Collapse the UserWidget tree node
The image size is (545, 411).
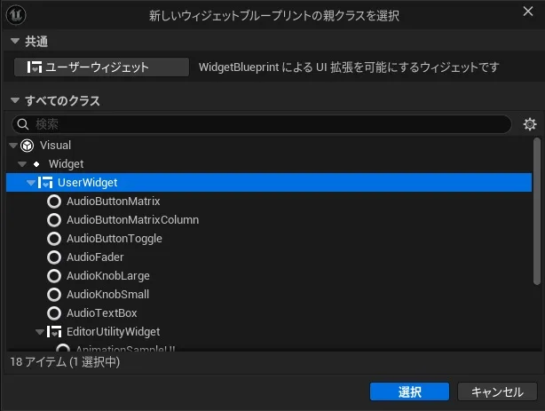pyautogui.click(x=30, y=182)
